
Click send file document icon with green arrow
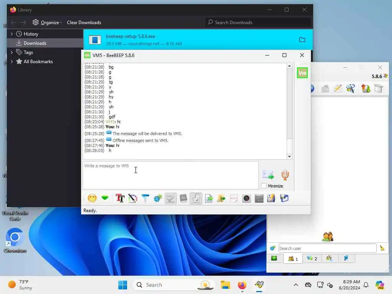pyautogui.click(x=209, y=198)
